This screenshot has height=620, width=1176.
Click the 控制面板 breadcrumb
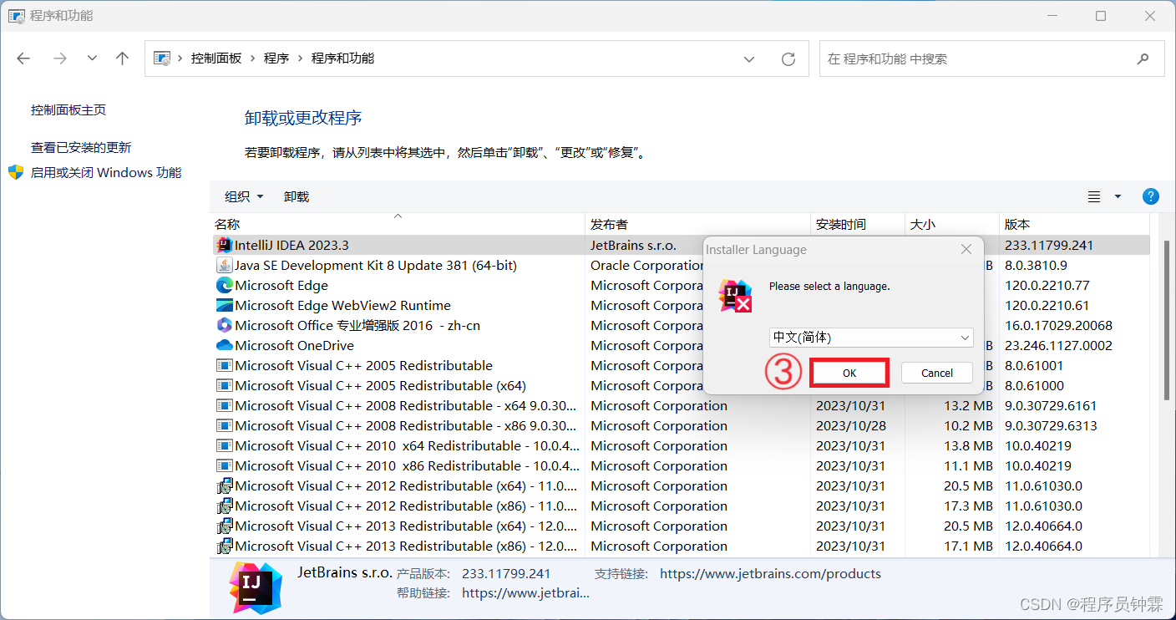(x=216, y=58)
